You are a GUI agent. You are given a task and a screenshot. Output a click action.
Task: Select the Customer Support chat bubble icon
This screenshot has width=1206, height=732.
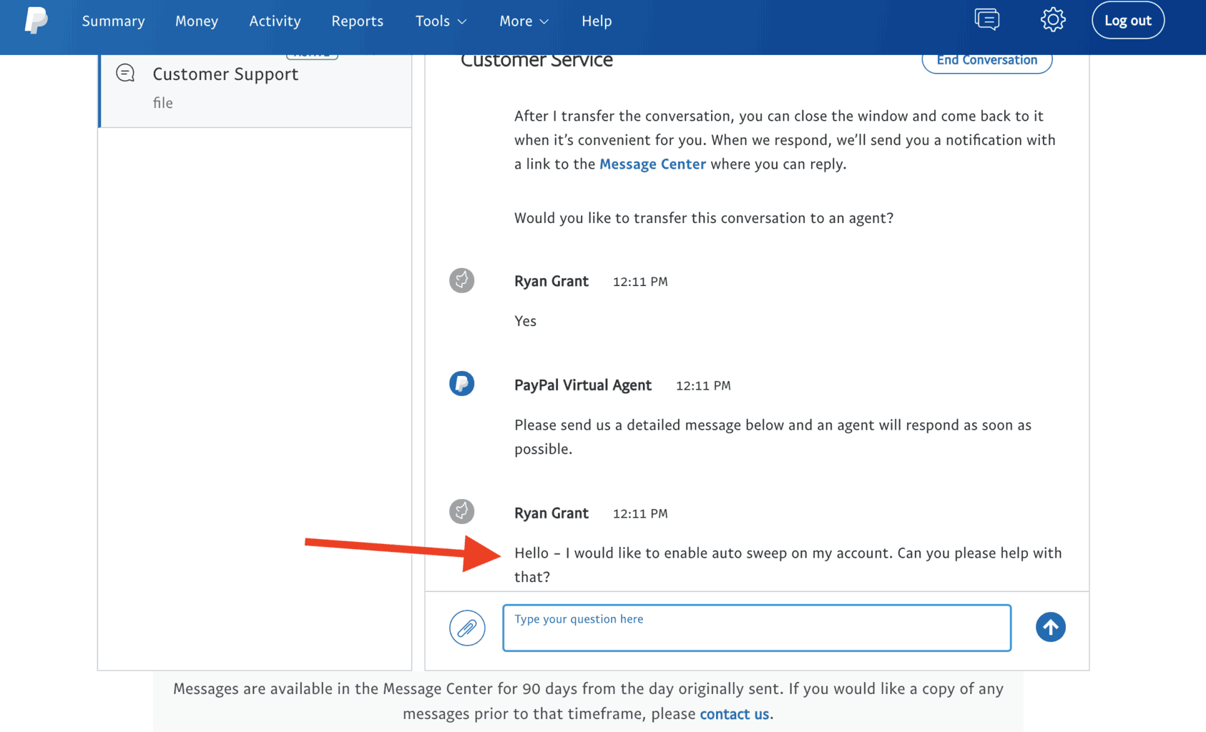click(125, 72)
